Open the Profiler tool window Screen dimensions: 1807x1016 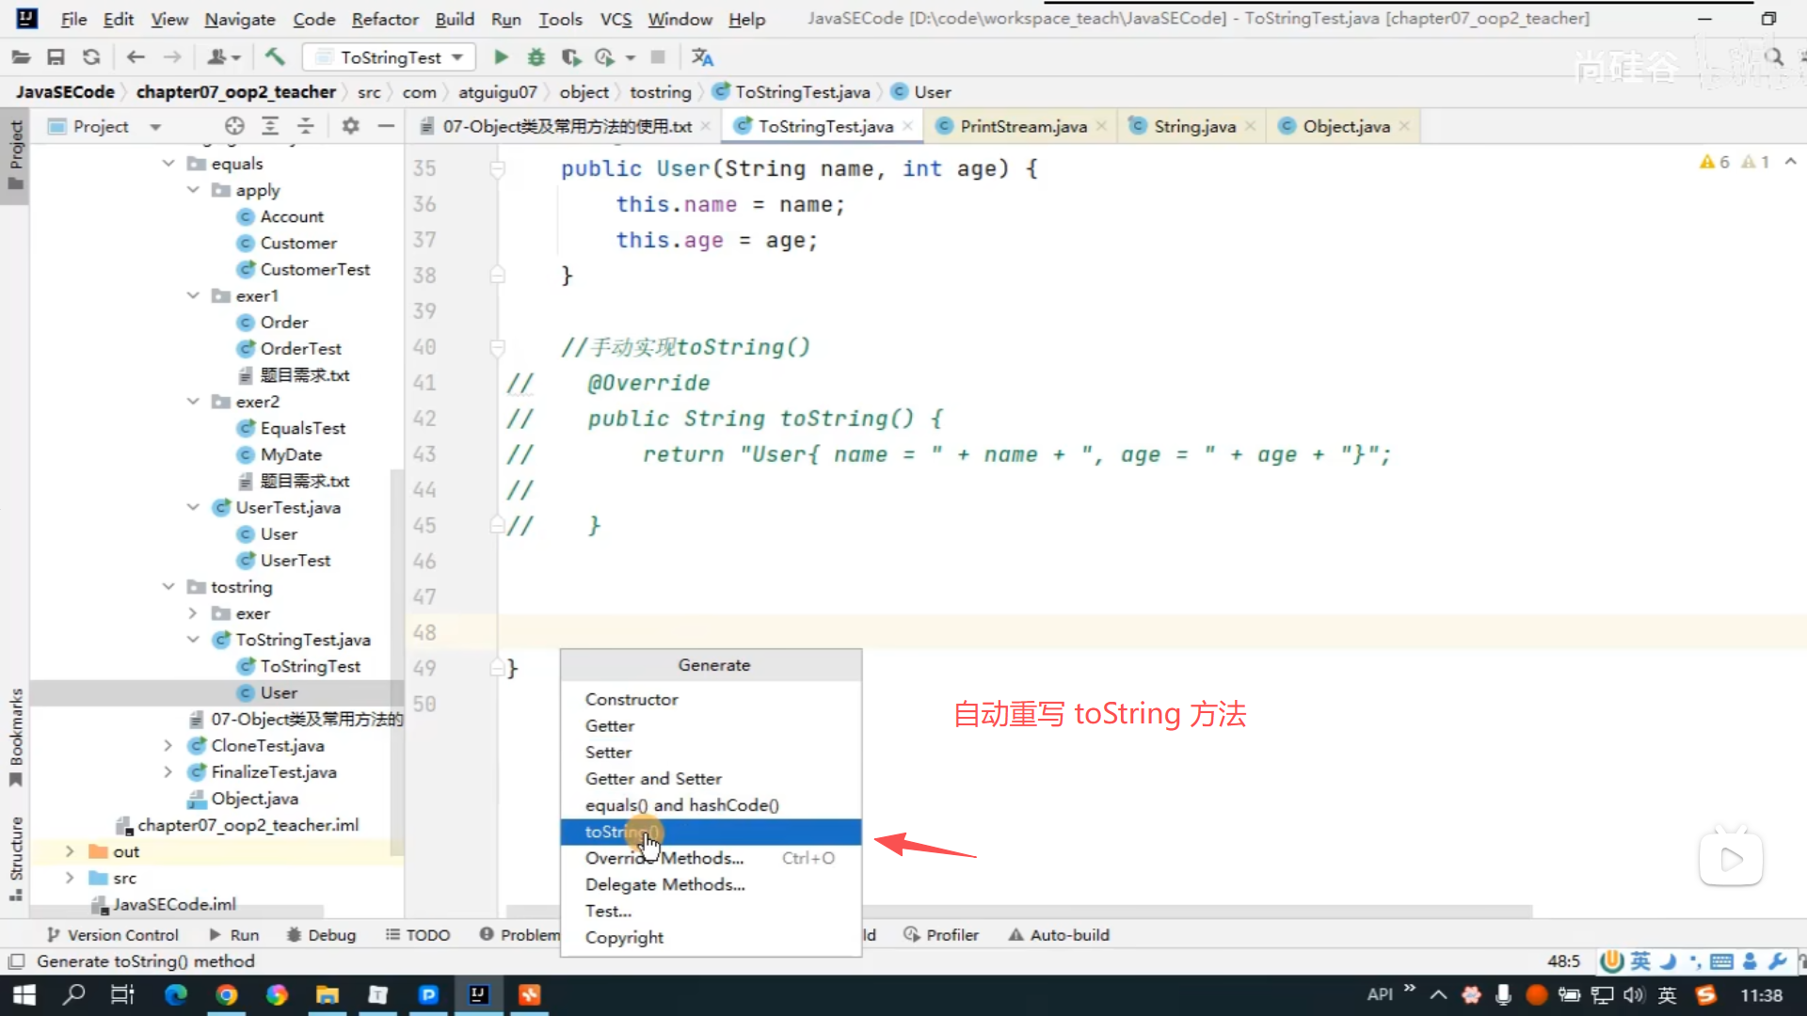(941, 935)
